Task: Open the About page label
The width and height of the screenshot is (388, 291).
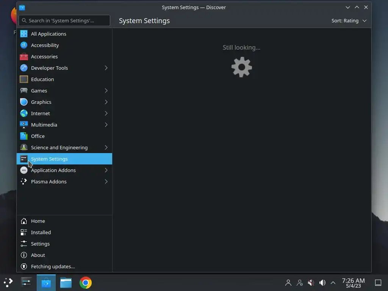Action: tap(38, 255)
